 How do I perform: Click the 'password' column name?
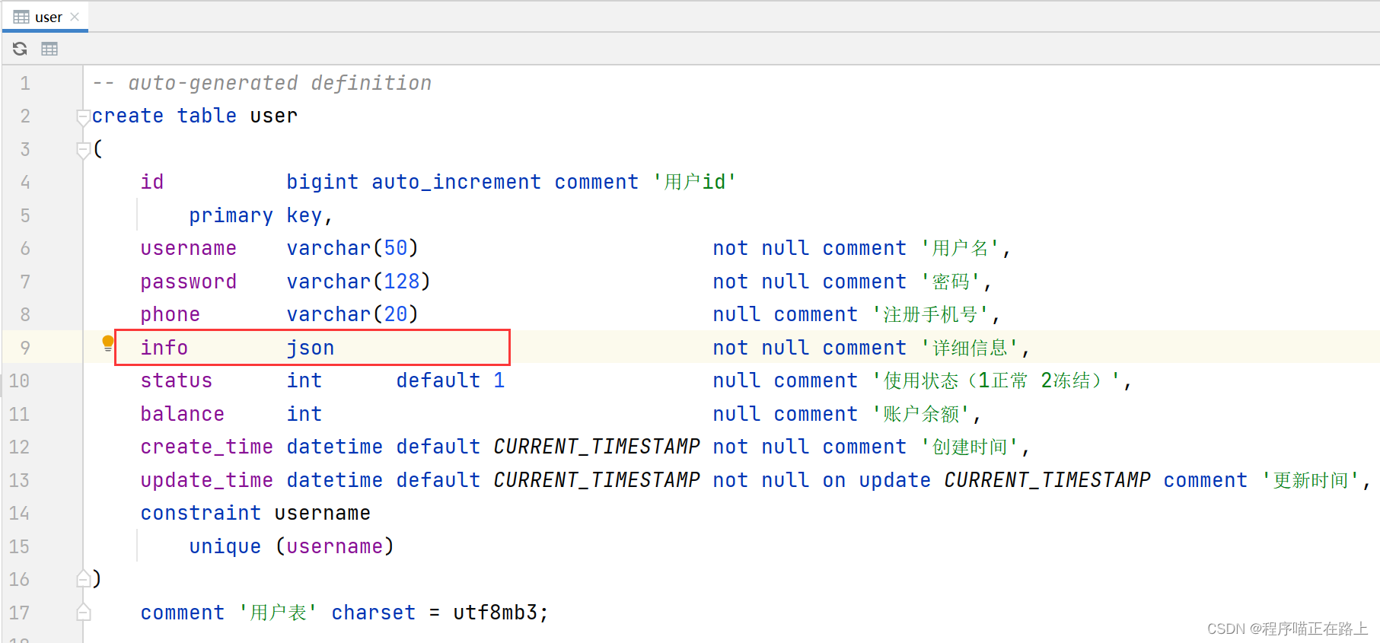(189, 282)
